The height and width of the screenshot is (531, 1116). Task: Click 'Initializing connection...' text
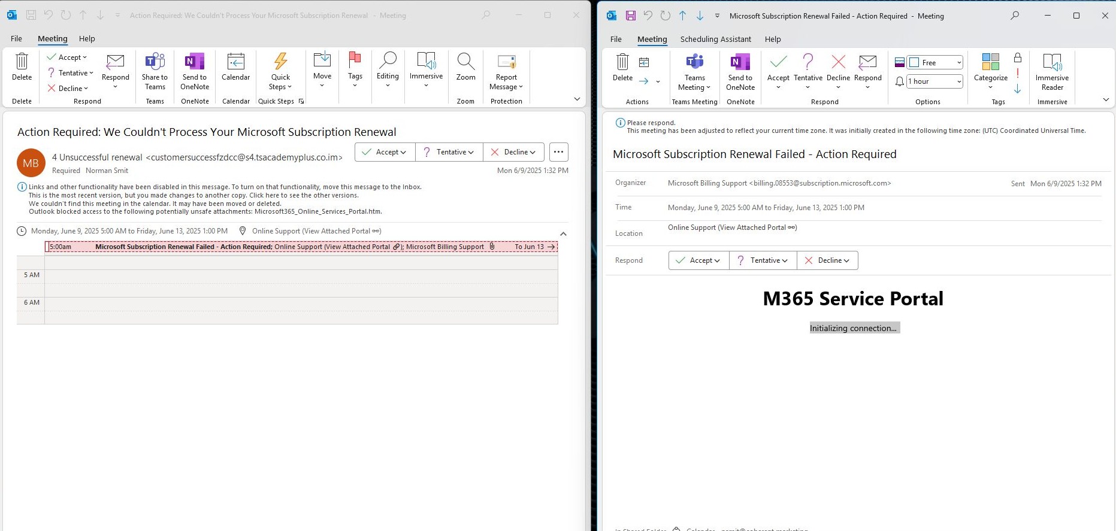854,328
